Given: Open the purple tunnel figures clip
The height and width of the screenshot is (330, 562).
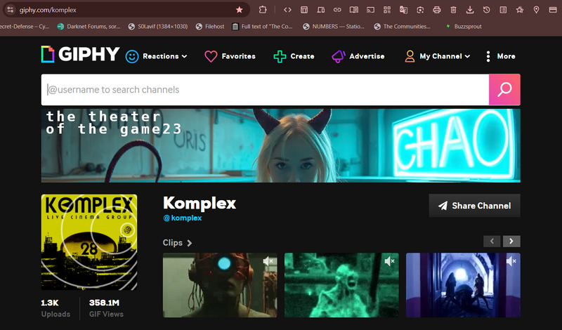Looking at the screenshot, I should point(463,285).
